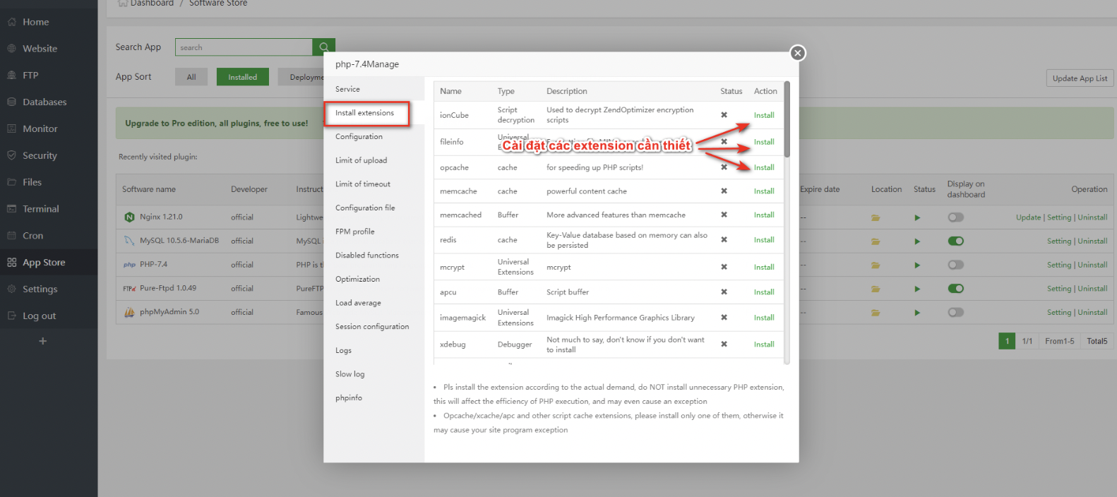
Task: Toggle phpMyAdmin dashboard display switch
Action: pos(955,312)
